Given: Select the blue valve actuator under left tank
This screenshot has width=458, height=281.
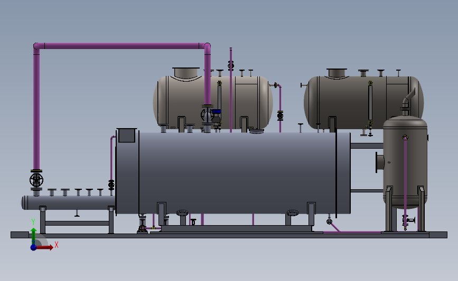Looking at the screenshot, I should click(216, 111).
